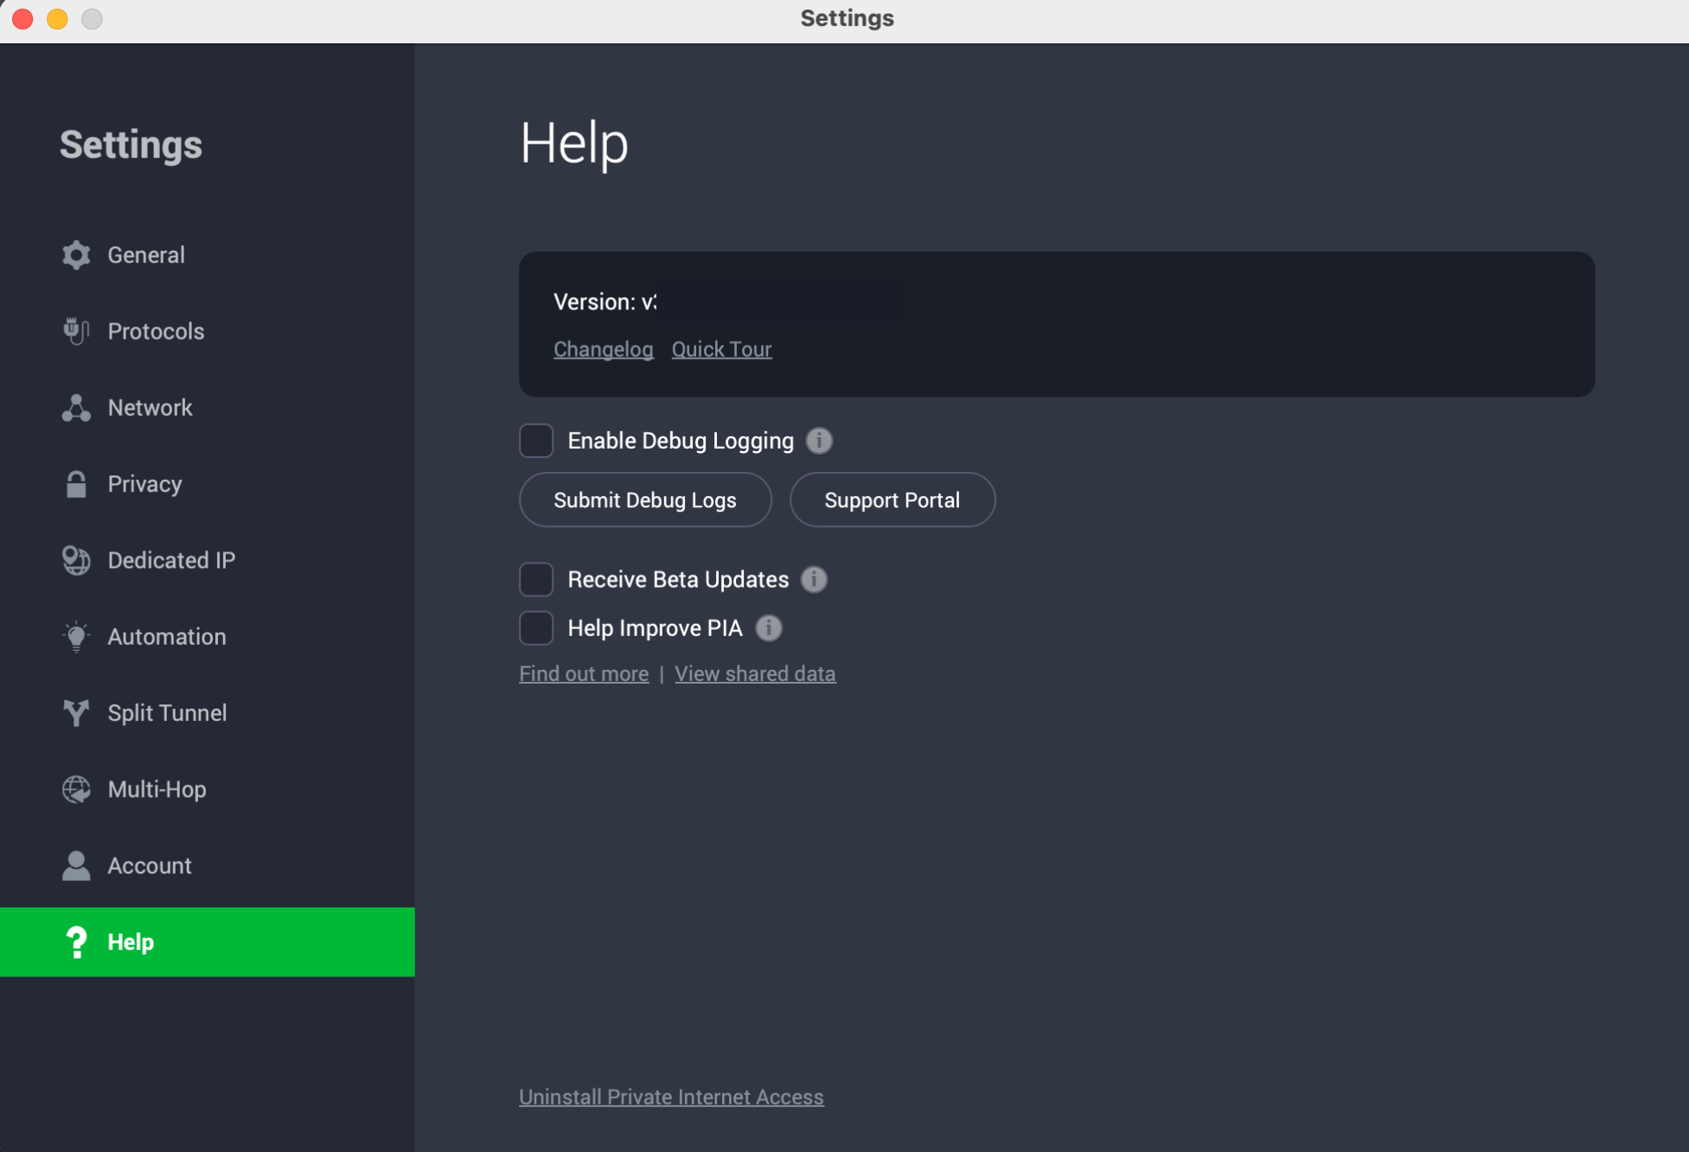
Task: Tick the Receive Beta Updates checkbox
Action: coord(536,579)
